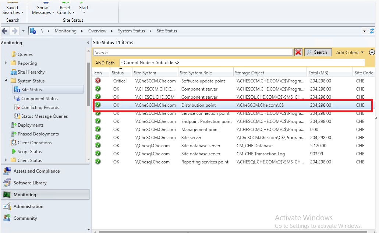Click the Assets and Compliance workspace icon
The height and width of the screenshot is (233, 379).
click(7, 171)
